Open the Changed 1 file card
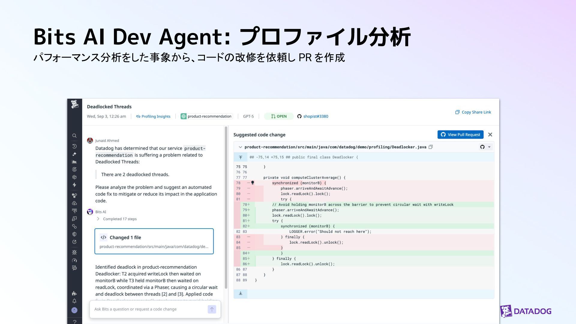The height and width of the screenshot is (324, 576). coord(154,241)
